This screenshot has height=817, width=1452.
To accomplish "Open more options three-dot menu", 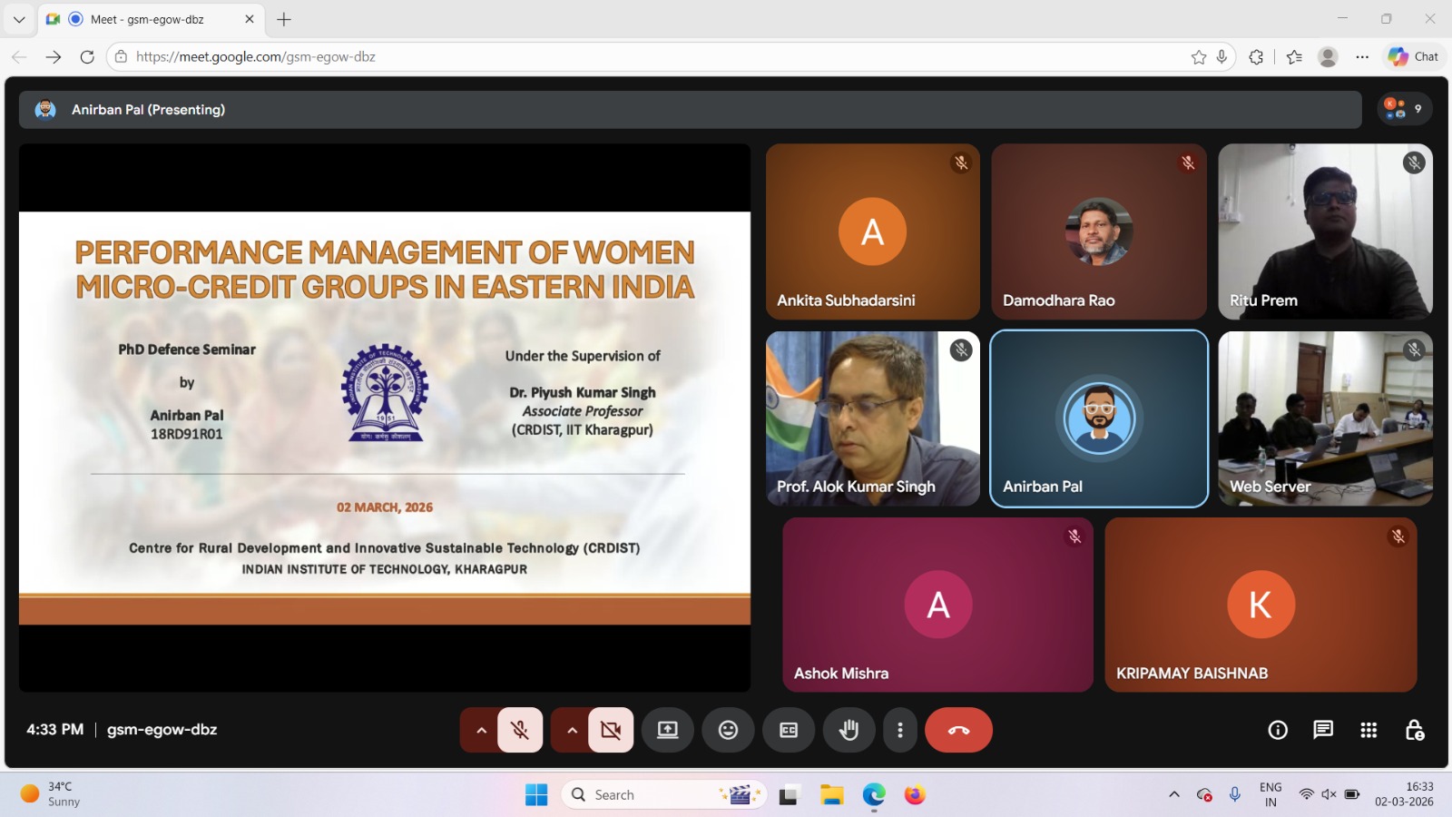I will [x=900, y=730].
